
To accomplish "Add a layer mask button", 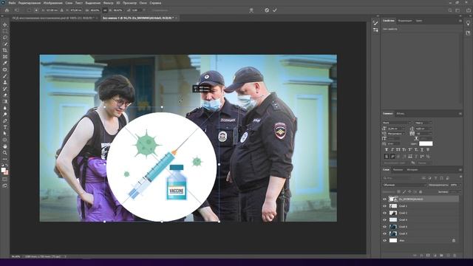I will tap(428, 256).
